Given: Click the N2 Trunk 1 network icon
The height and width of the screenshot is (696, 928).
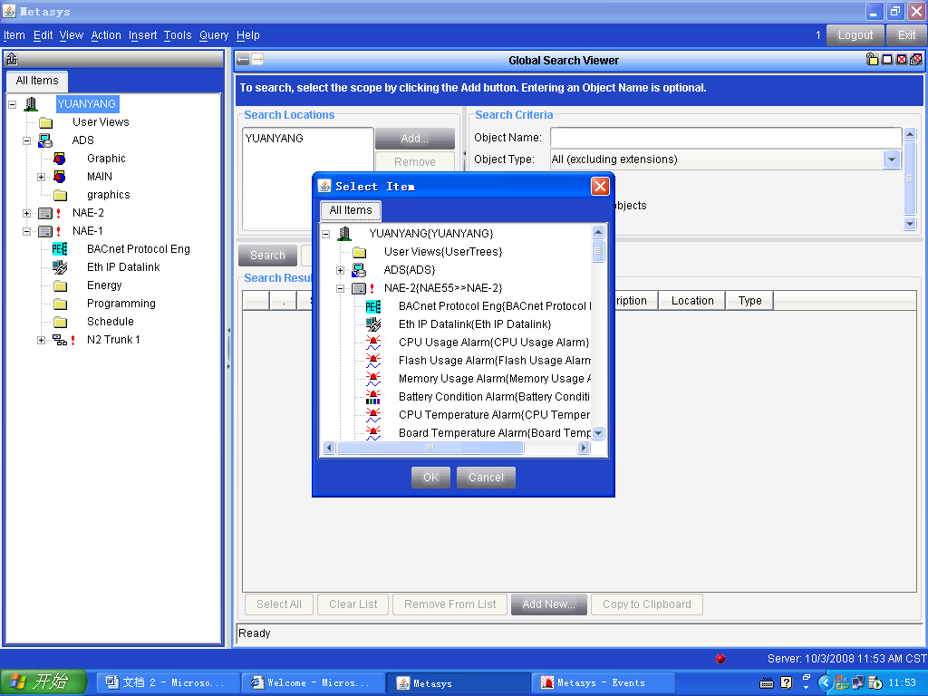Looking at the screenshot, I should click(60, 340).
